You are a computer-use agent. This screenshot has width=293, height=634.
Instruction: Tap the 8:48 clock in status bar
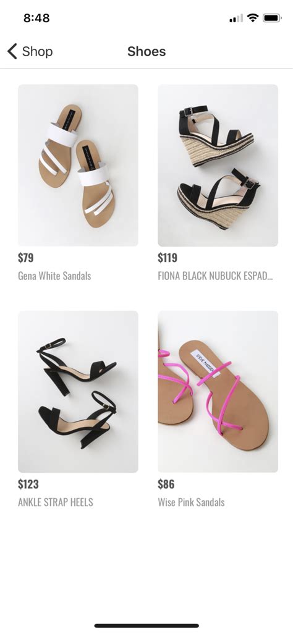36,18
